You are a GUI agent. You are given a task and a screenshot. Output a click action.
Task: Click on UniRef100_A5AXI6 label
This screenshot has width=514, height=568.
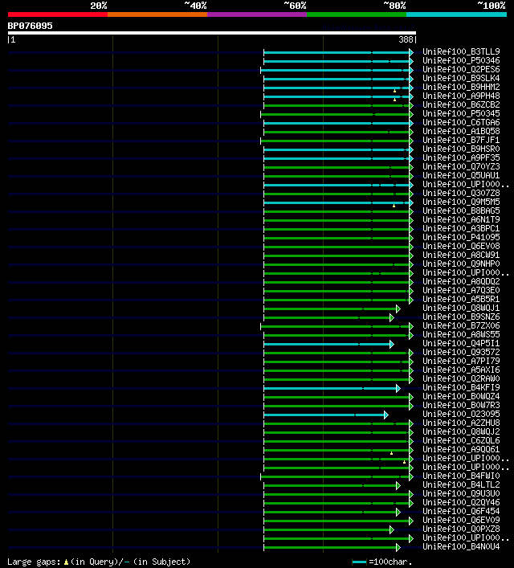[461, 370]
